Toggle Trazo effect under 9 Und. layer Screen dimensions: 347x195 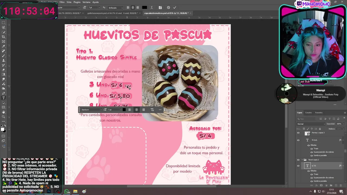pos(311,149)
